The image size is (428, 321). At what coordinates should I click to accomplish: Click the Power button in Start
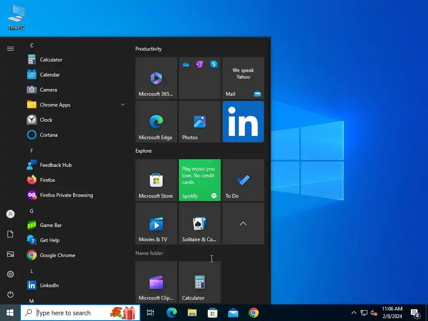tap(10, 294)
